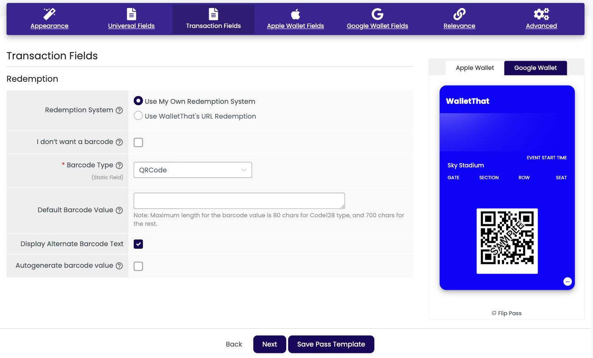Open help icon beside Autogenerate barcode value

coord(119,266)
